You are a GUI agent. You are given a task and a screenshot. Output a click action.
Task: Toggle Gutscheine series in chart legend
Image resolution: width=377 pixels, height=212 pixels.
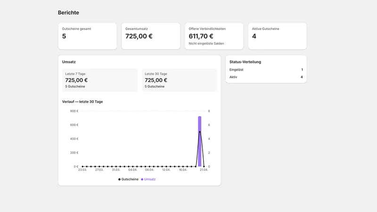tap(128, 179)
